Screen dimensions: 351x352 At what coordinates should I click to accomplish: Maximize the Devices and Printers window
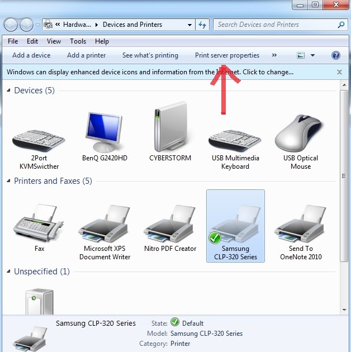pyautogui.click(x=315, y=4)
